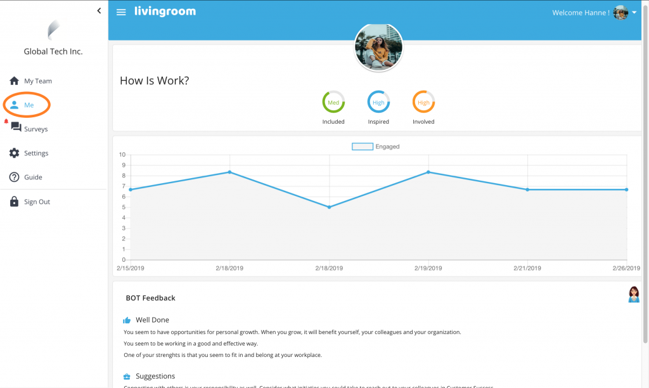Screen dimensions: 649x388
Task: Click the Inspired label
Action: 378,122
